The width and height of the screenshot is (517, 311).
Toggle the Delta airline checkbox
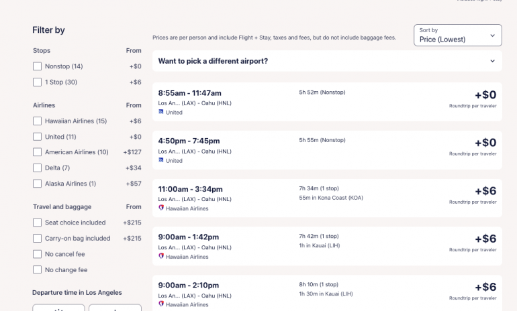[38, 168]
